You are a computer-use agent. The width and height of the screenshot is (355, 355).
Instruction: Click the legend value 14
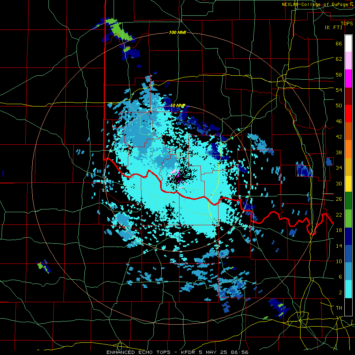coord(339,246)
